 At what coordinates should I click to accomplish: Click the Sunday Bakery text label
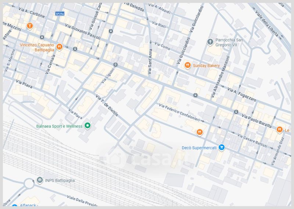pos(206,66)
